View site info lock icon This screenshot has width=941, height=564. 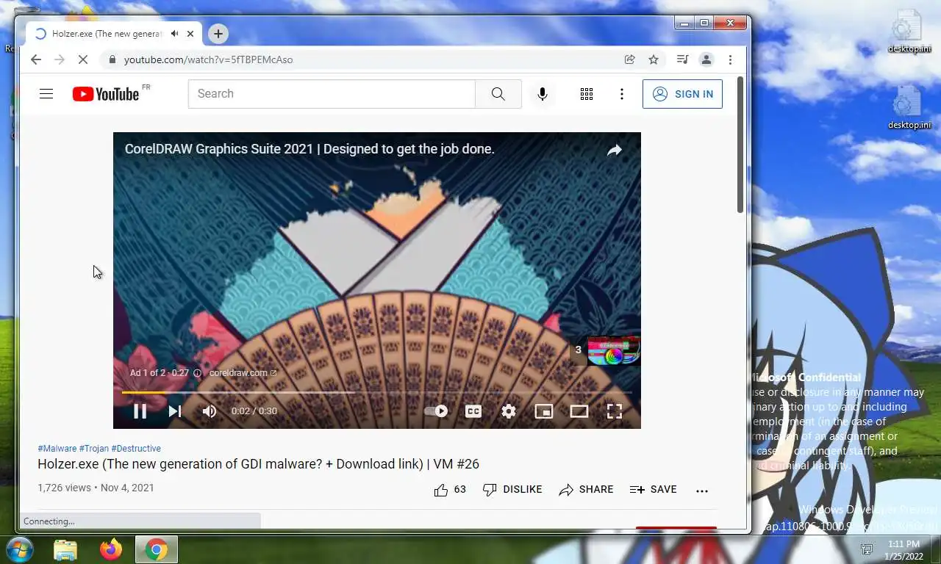112,59
